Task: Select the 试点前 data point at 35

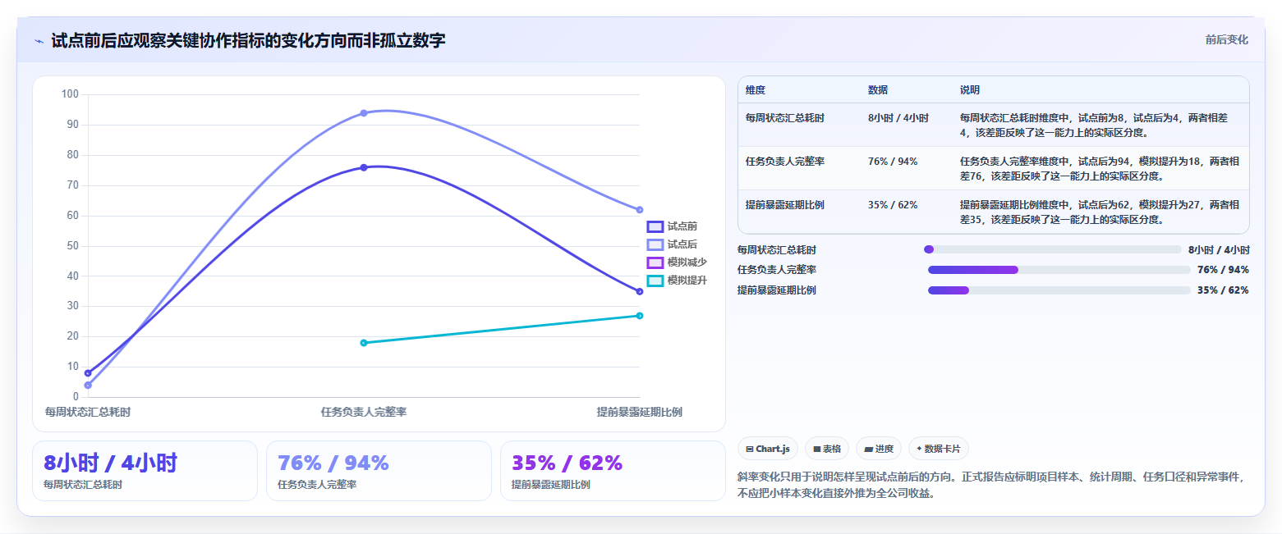Action: (x=640, y=291)
